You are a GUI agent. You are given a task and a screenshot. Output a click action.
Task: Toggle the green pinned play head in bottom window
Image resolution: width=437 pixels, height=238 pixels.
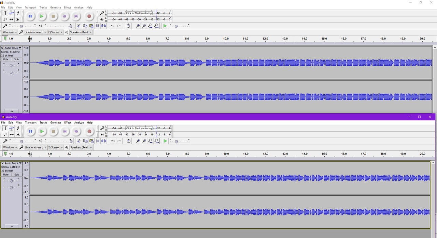pyautogui.click(x=5, y=154)
